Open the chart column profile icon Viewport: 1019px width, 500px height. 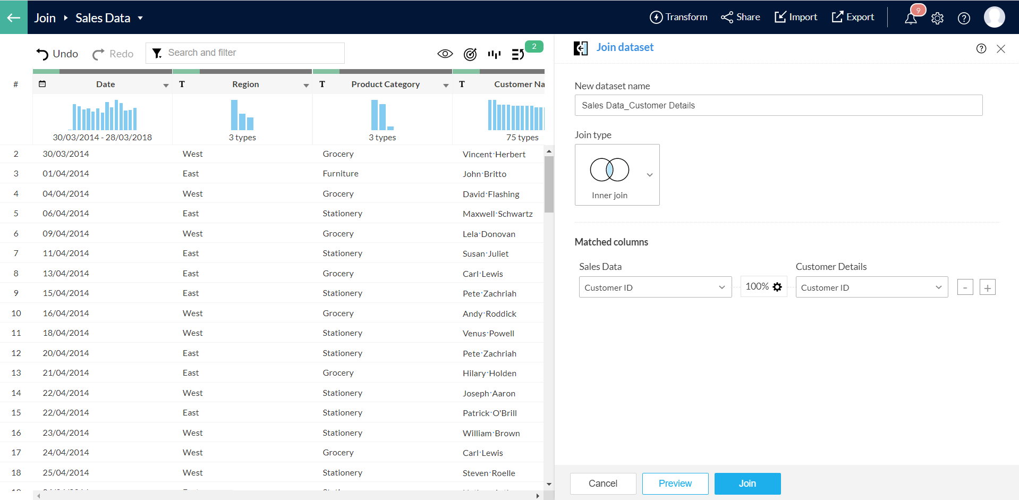click(494, 54)
